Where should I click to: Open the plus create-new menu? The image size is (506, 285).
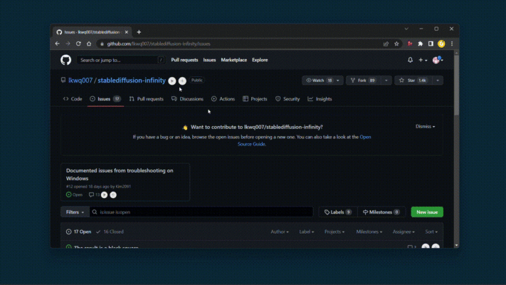point(423,60)
